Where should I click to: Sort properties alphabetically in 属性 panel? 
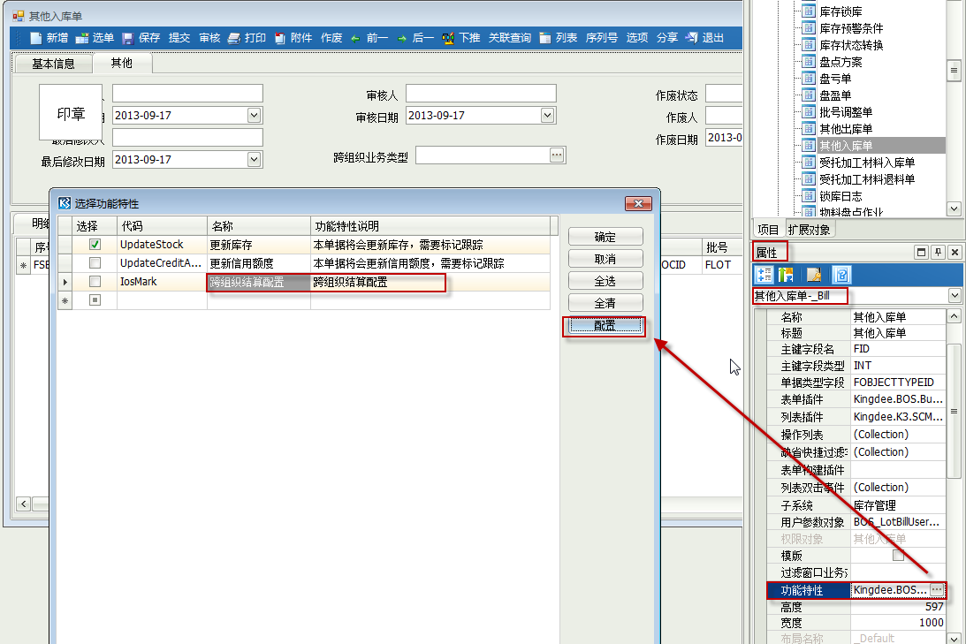(785, 275)
